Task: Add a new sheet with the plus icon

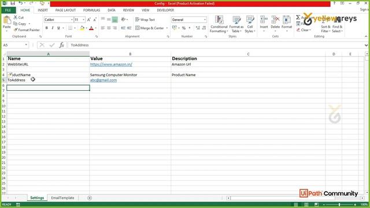Action: [90, 198]
